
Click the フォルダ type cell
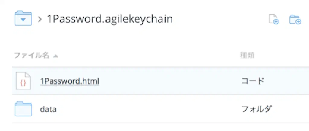pyautogui.click(x=256, y=109)
